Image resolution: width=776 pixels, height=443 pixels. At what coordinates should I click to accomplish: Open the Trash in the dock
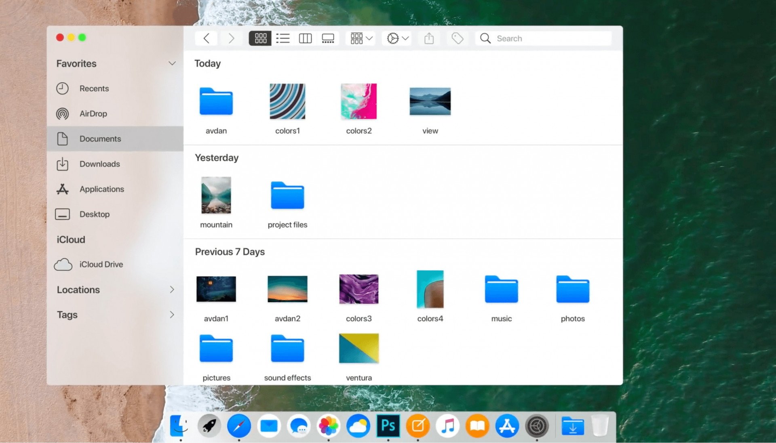click(x=600, y=425)
